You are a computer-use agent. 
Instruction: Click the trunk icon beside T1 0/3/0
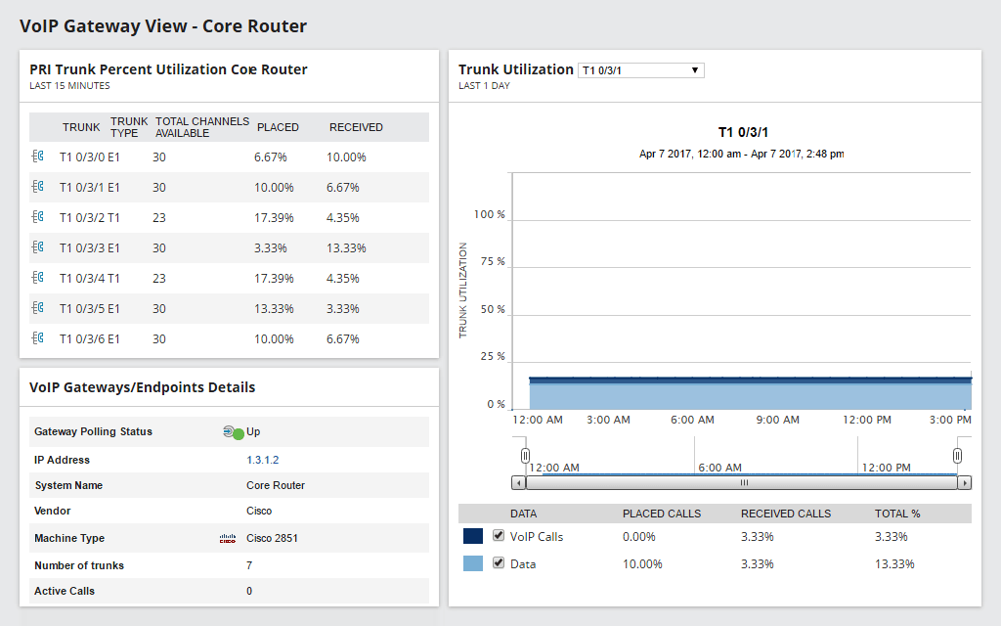point(39,155)
